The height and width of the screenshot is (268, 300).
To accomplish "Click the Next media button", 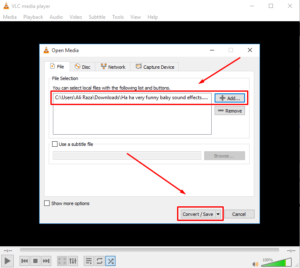I will [46, 261].
